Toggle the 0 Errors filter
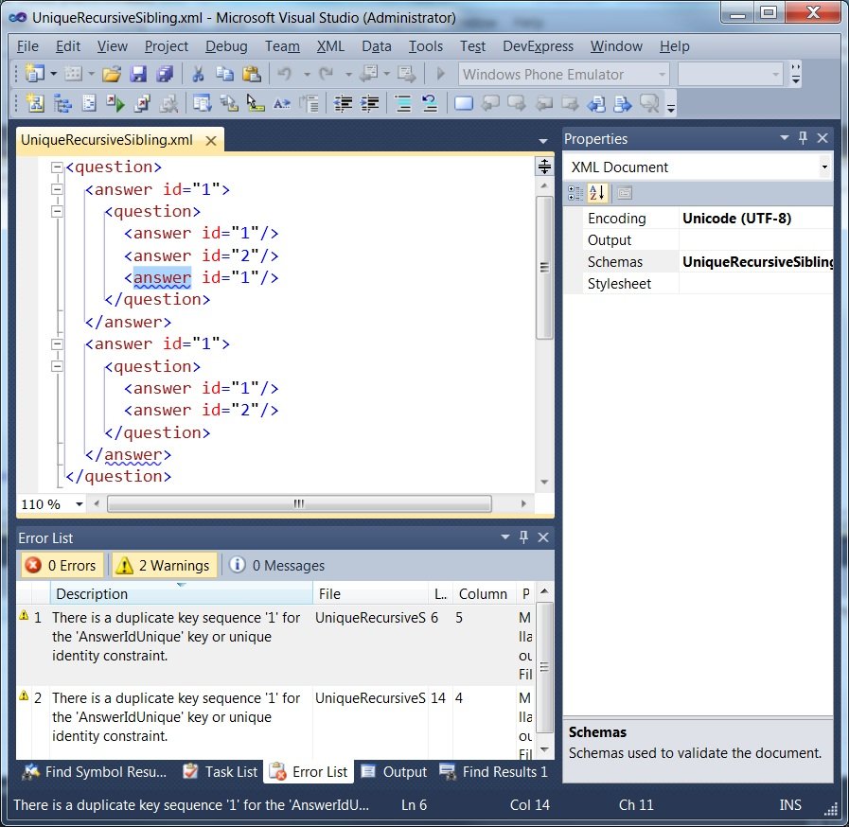 62,566
